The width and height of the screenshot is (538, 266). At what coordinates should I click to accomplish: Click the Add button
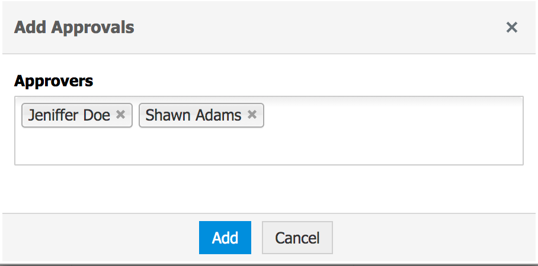[225, 238]
